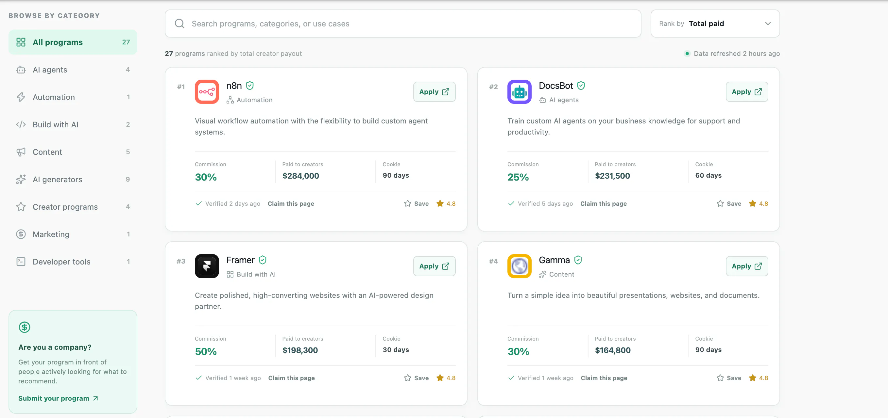888x418 pixels.
Task: Click the code brackets icon for Build with AI
Action: [x=21, y=124]
